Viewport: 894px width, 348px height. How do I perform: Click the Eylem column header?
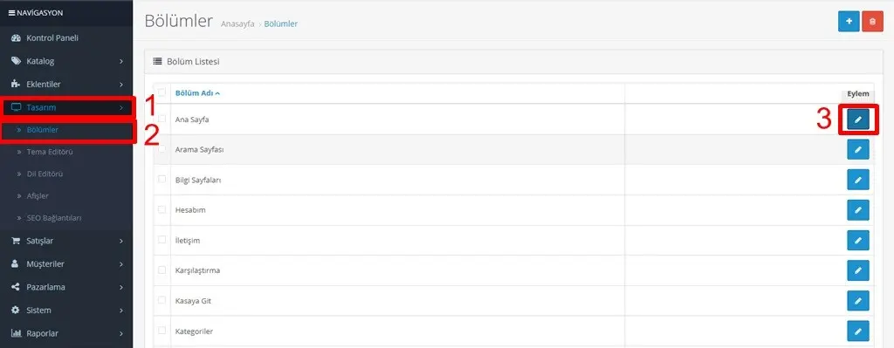coord(858,93)
